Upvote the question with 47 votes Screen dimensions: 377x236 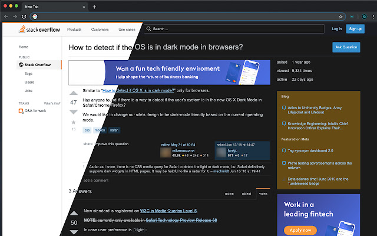pos(74,93)
